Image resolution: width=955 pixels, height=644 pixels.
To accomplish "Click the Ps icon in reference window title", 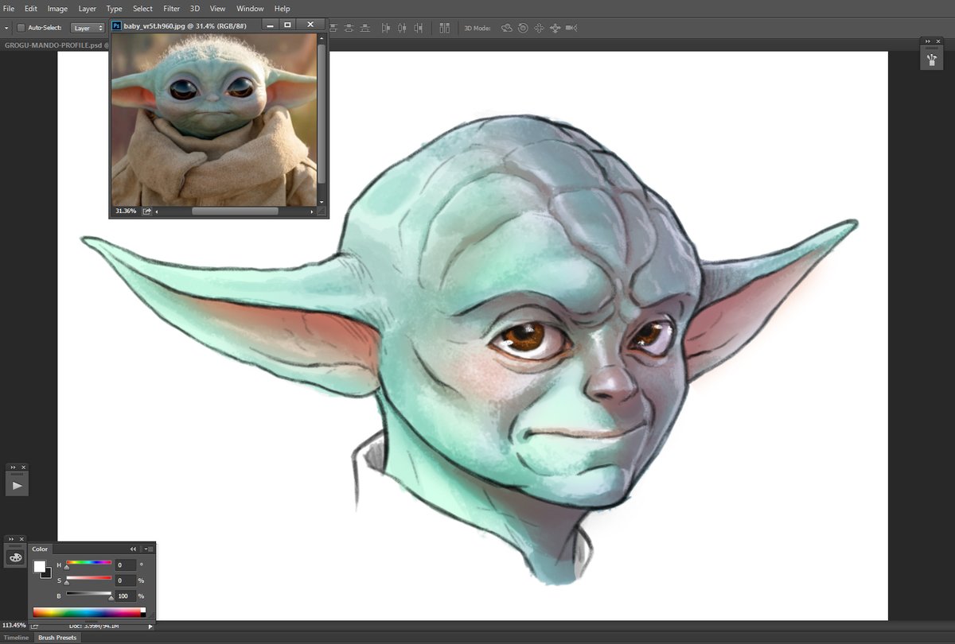I will point(116,25).
